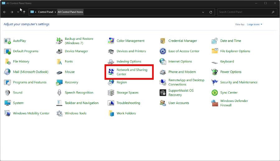Open recent locations dropdown arrow
This screenshot has width=280, height=161.
(x=18, y=12)
